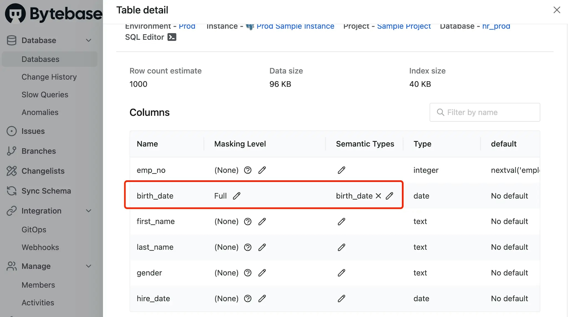
Task: Click the search icon in the Filter by name box
Action: [440, 112]
